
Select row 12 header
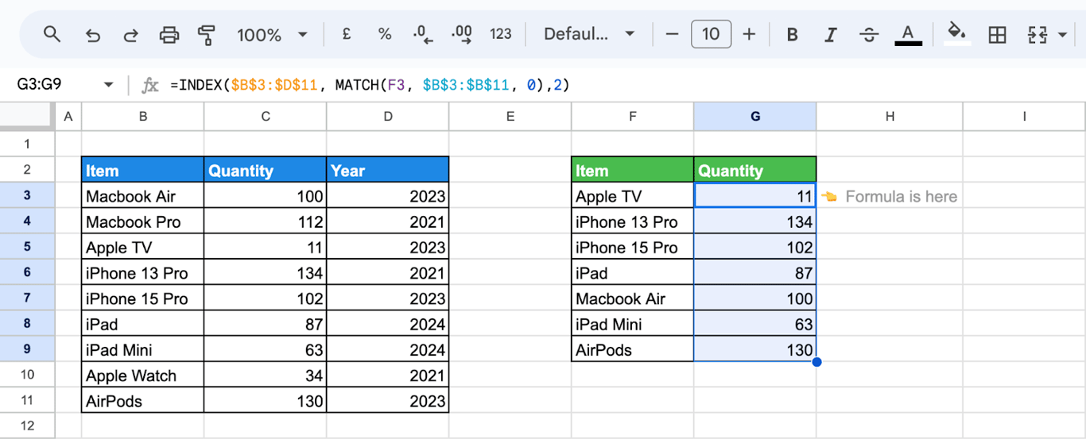[27, 426]
